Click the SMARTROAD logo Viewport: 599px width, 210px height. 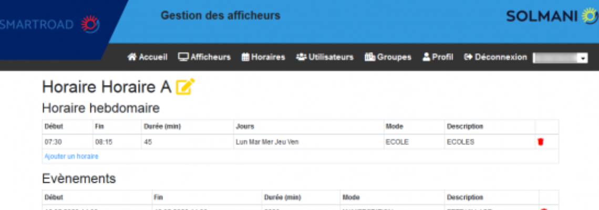(50, 24)
